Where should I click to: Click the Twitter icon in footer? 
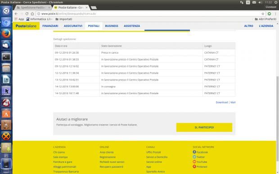click(x=194, y=157)
